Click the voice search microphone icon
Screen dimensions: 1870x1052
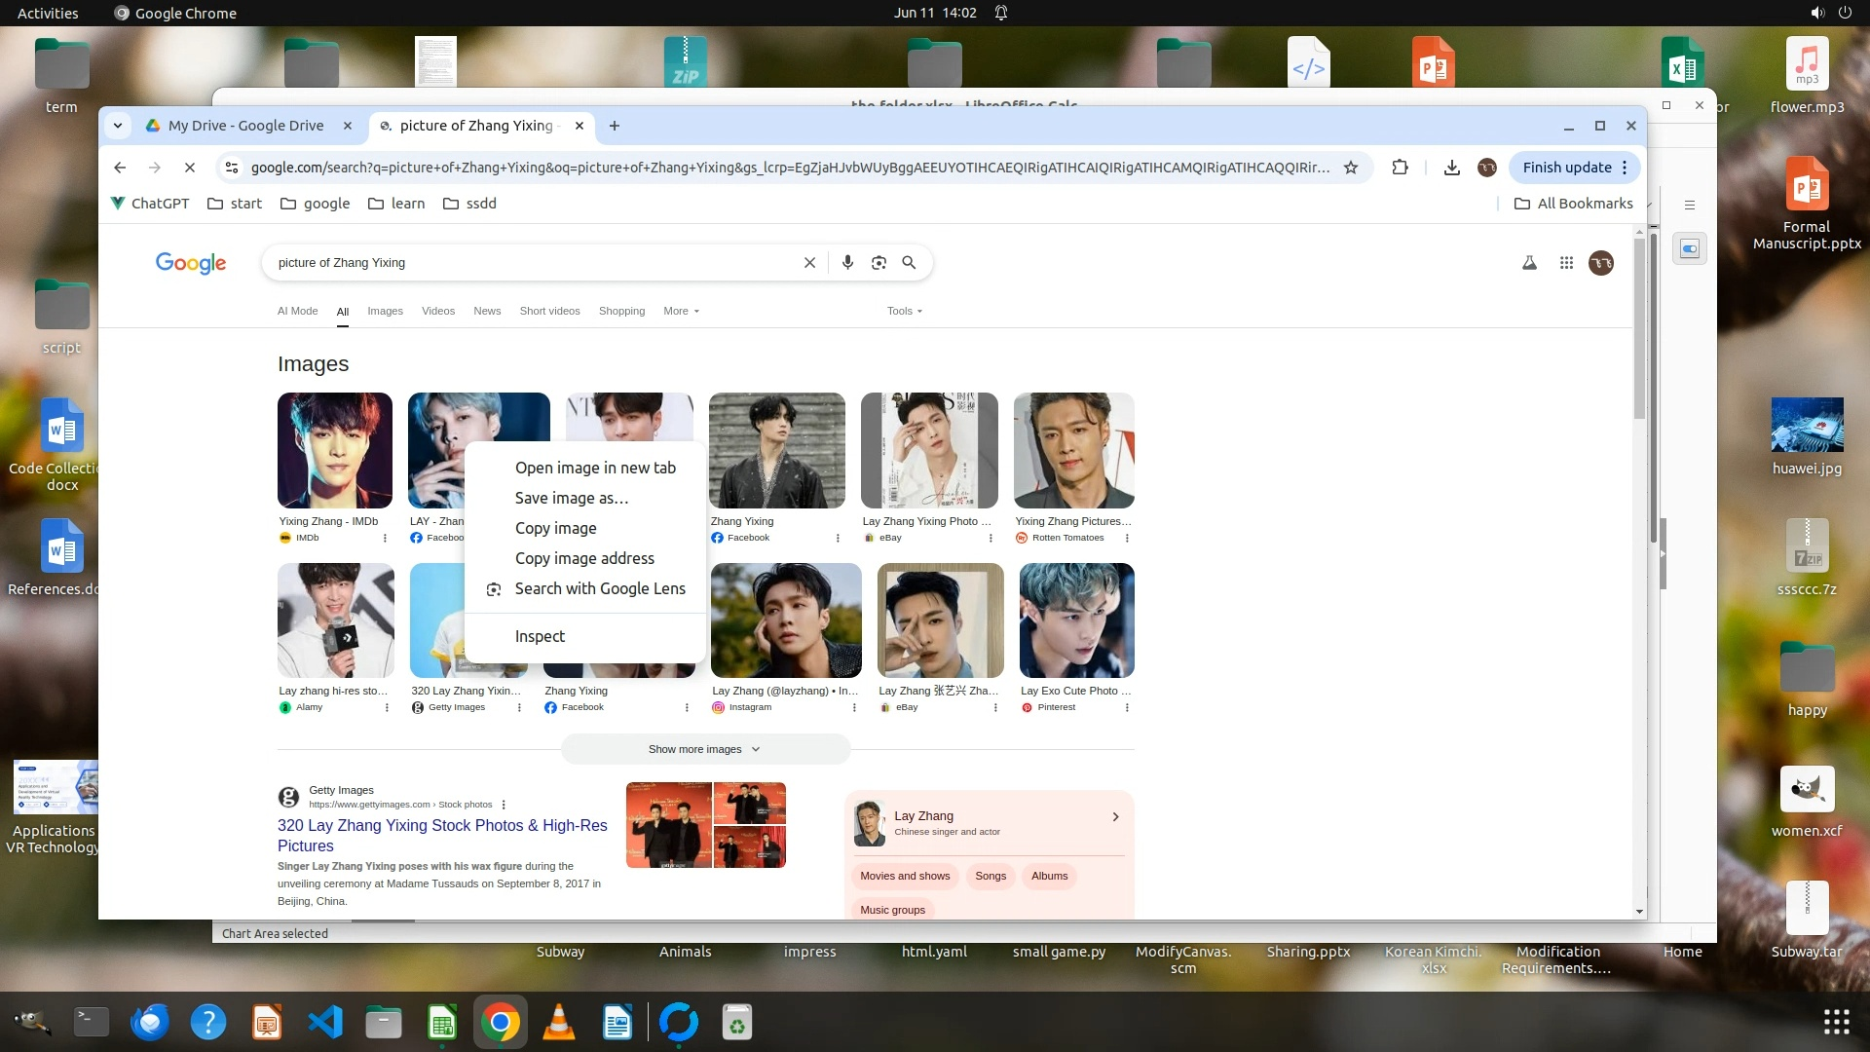click(x=847, y=263)
